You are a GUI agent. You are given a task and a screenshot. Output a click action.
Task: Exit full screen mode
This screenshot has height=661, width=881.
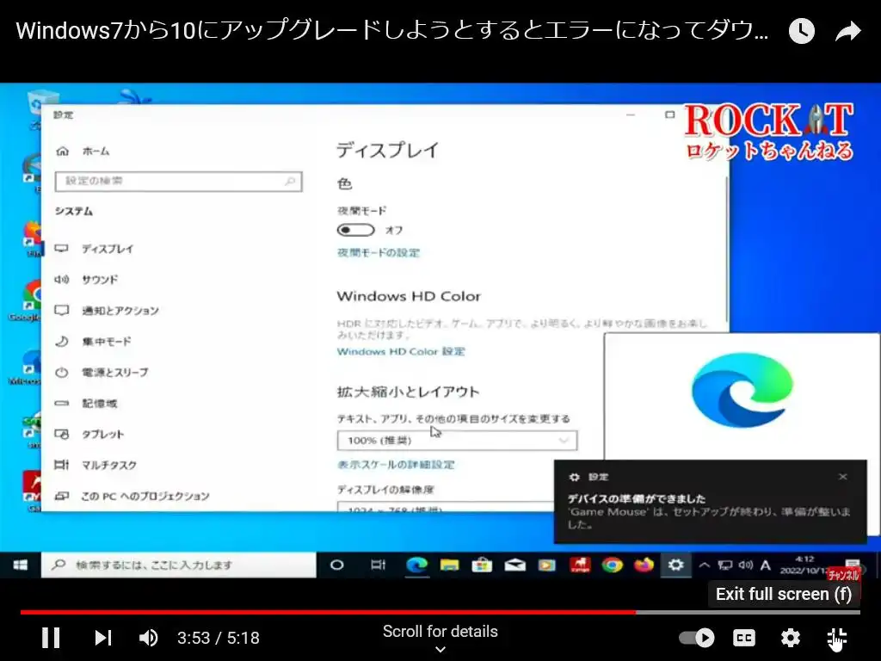click(x=836, y=638)
